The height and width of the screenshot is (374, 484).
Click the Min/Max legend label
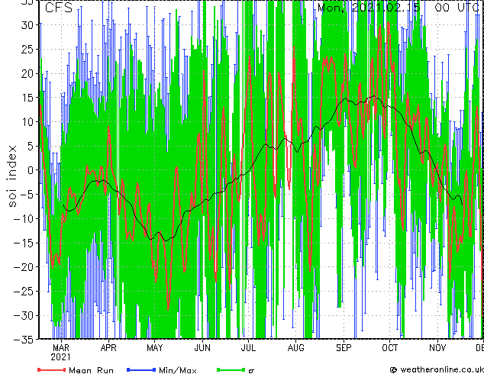point(177,370)
